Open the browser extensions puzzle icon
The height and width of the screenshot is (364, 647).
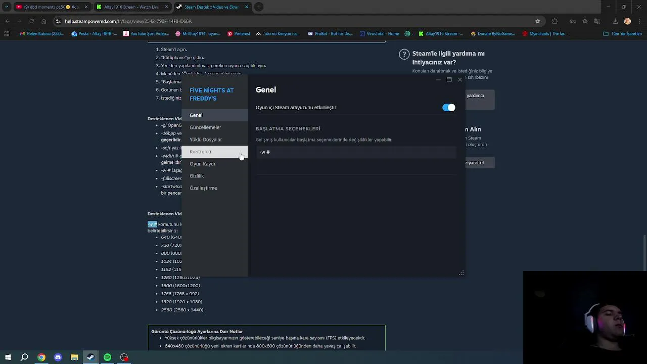pos(554,21)
